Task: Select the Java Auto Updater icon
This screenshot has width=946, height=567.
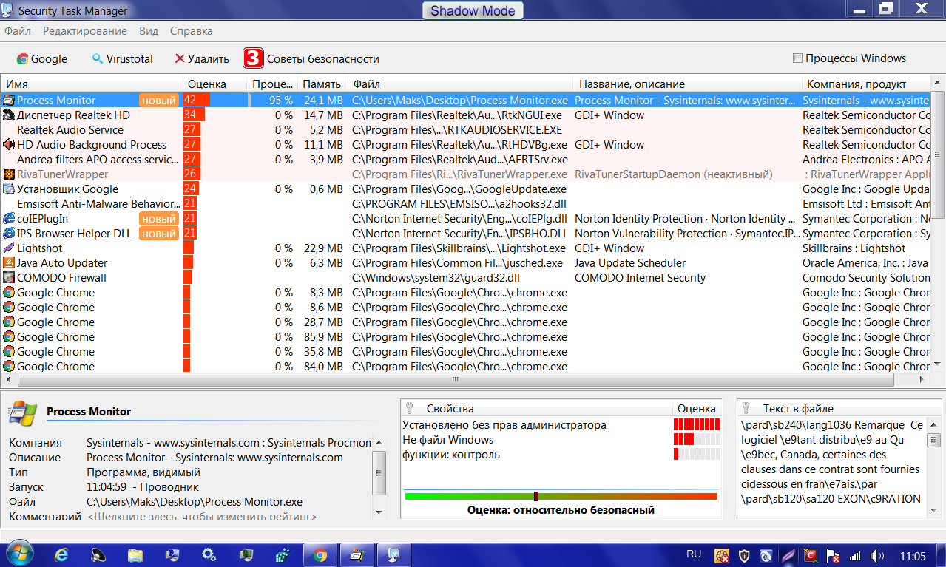Action: [x=9, y=262]
